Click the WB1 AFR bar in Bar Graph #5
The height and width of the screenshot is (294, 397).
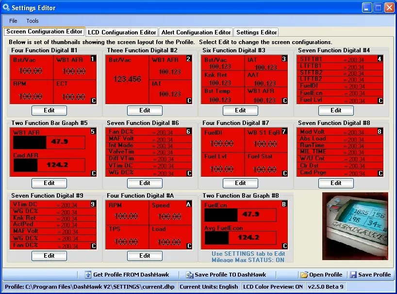pos(49,142)
